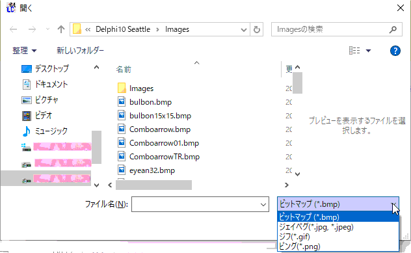Screen dimensions: 411x253
Task: Click the デスクトップ monitor icon
Action: (x=26, y=69)
